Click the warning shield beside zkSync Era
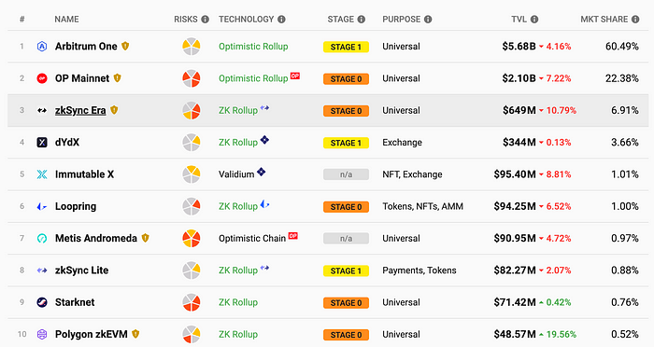This screenshot has height=347, width=654. click(x=114, y=110)
